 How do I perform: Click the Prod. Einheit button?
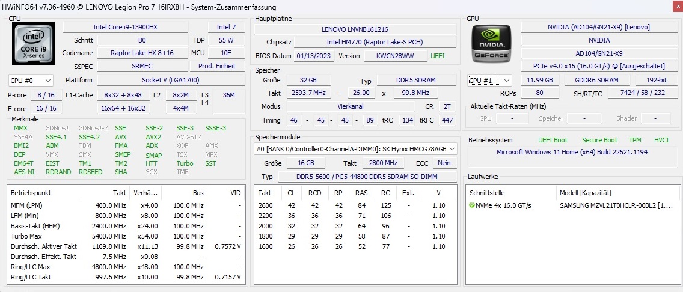(217, 66)
